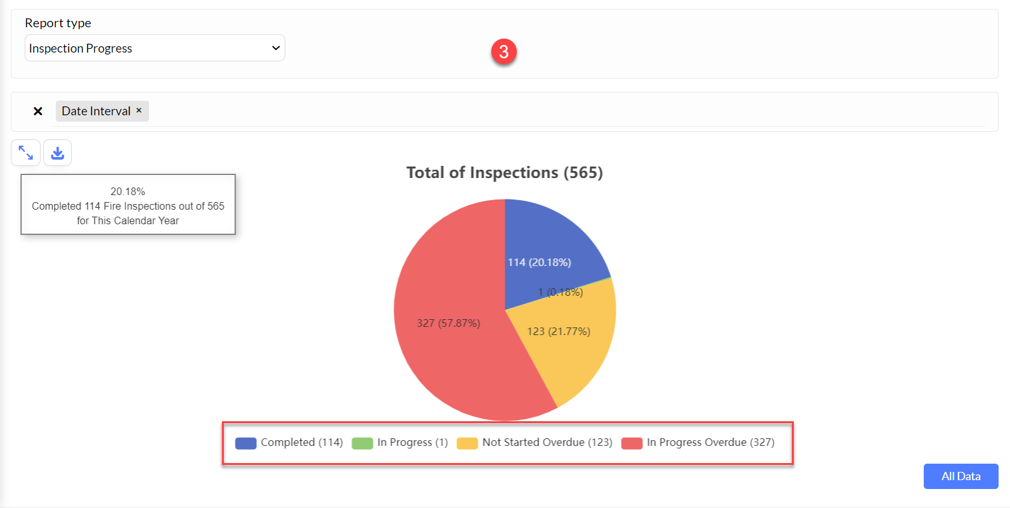
Task: Download the inspection chart
Action: point(58,153)
